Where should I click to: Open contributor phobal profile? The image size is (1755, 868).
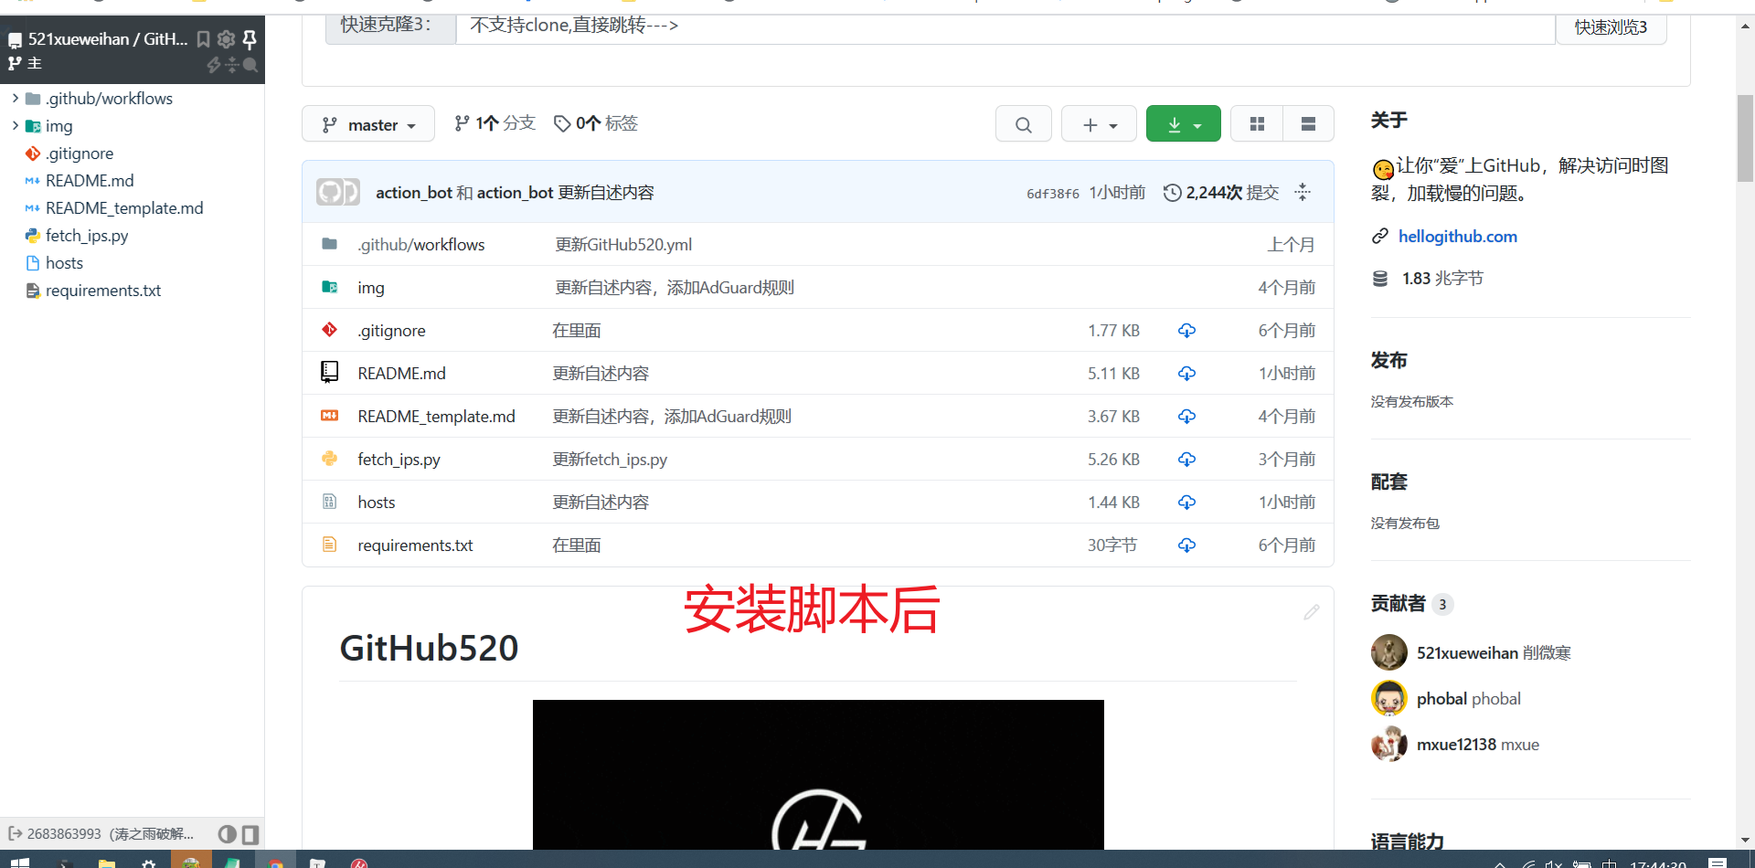(1441, 699)
